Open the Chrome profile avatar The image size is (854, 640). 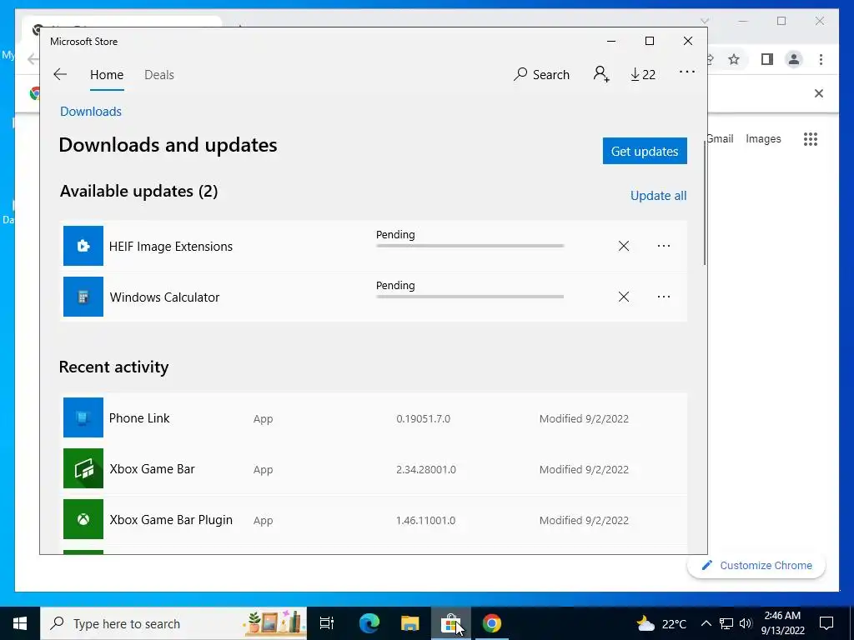click(794, 59)
